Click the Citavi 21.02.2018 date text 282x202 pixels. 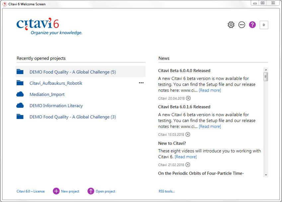click(x=171, y=165)
